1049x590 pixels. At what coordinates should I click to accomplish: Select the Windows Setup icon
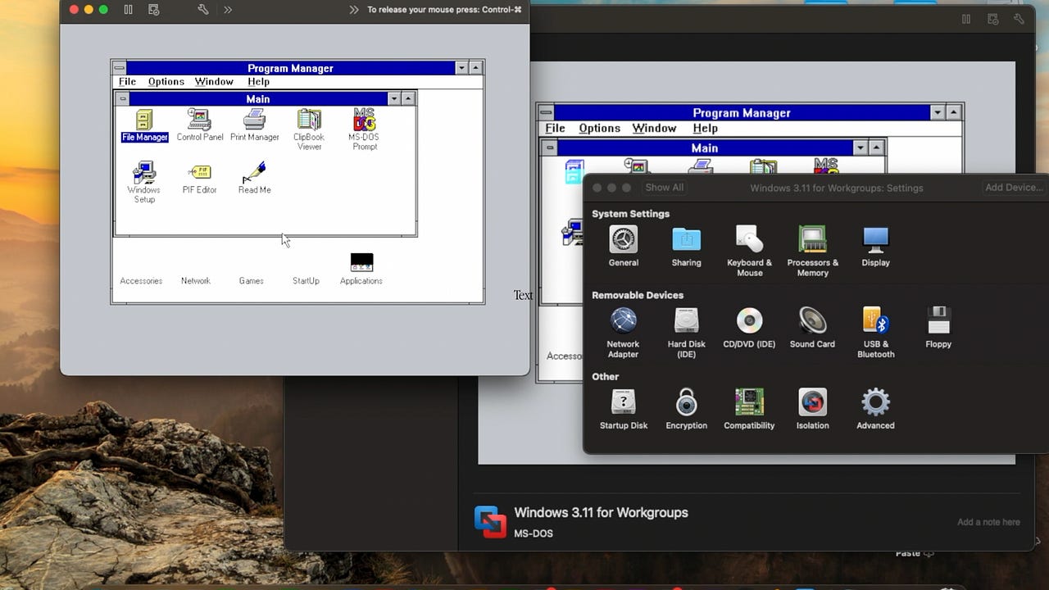click(x=144, y=182)
